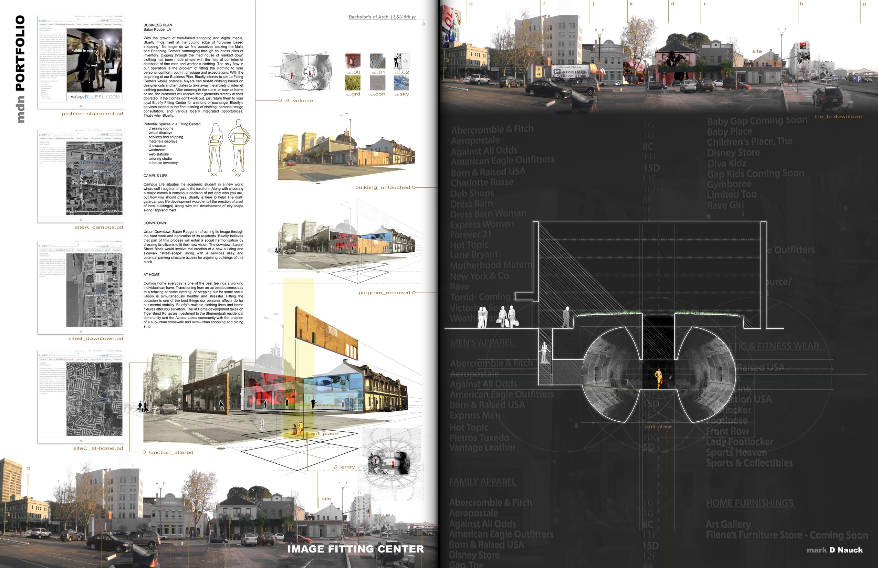Click the 'IMAGE FITTING CENTER' title

[356, 549]
